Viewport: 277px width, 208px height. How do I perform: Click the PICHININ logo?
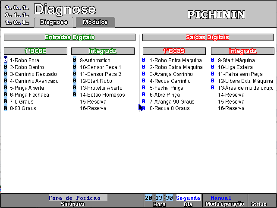tap(216, 15)
